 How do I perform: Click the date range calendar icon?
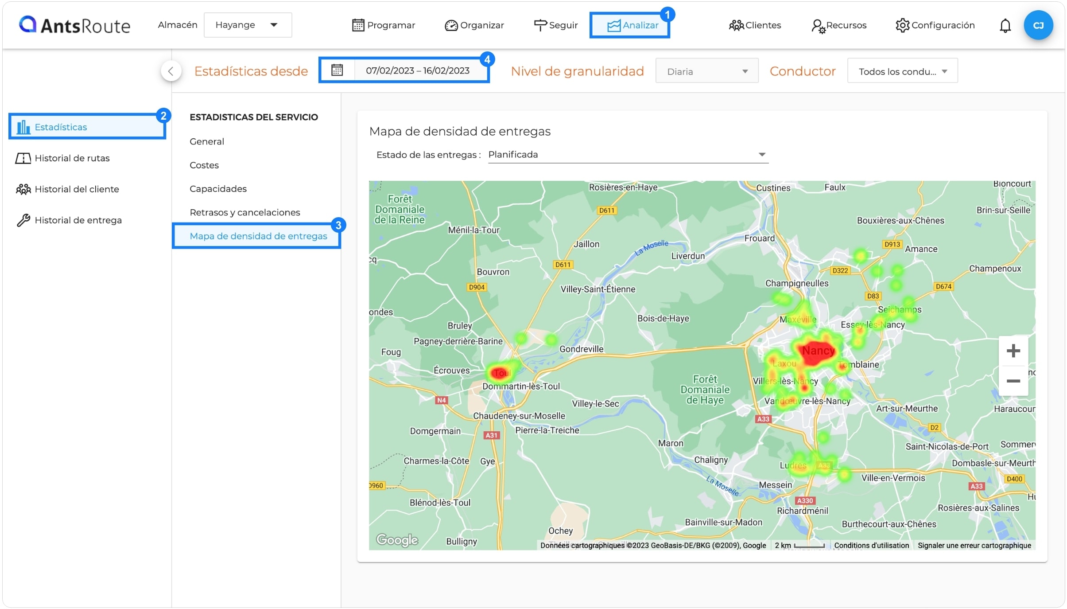click(x=337, y=70)
